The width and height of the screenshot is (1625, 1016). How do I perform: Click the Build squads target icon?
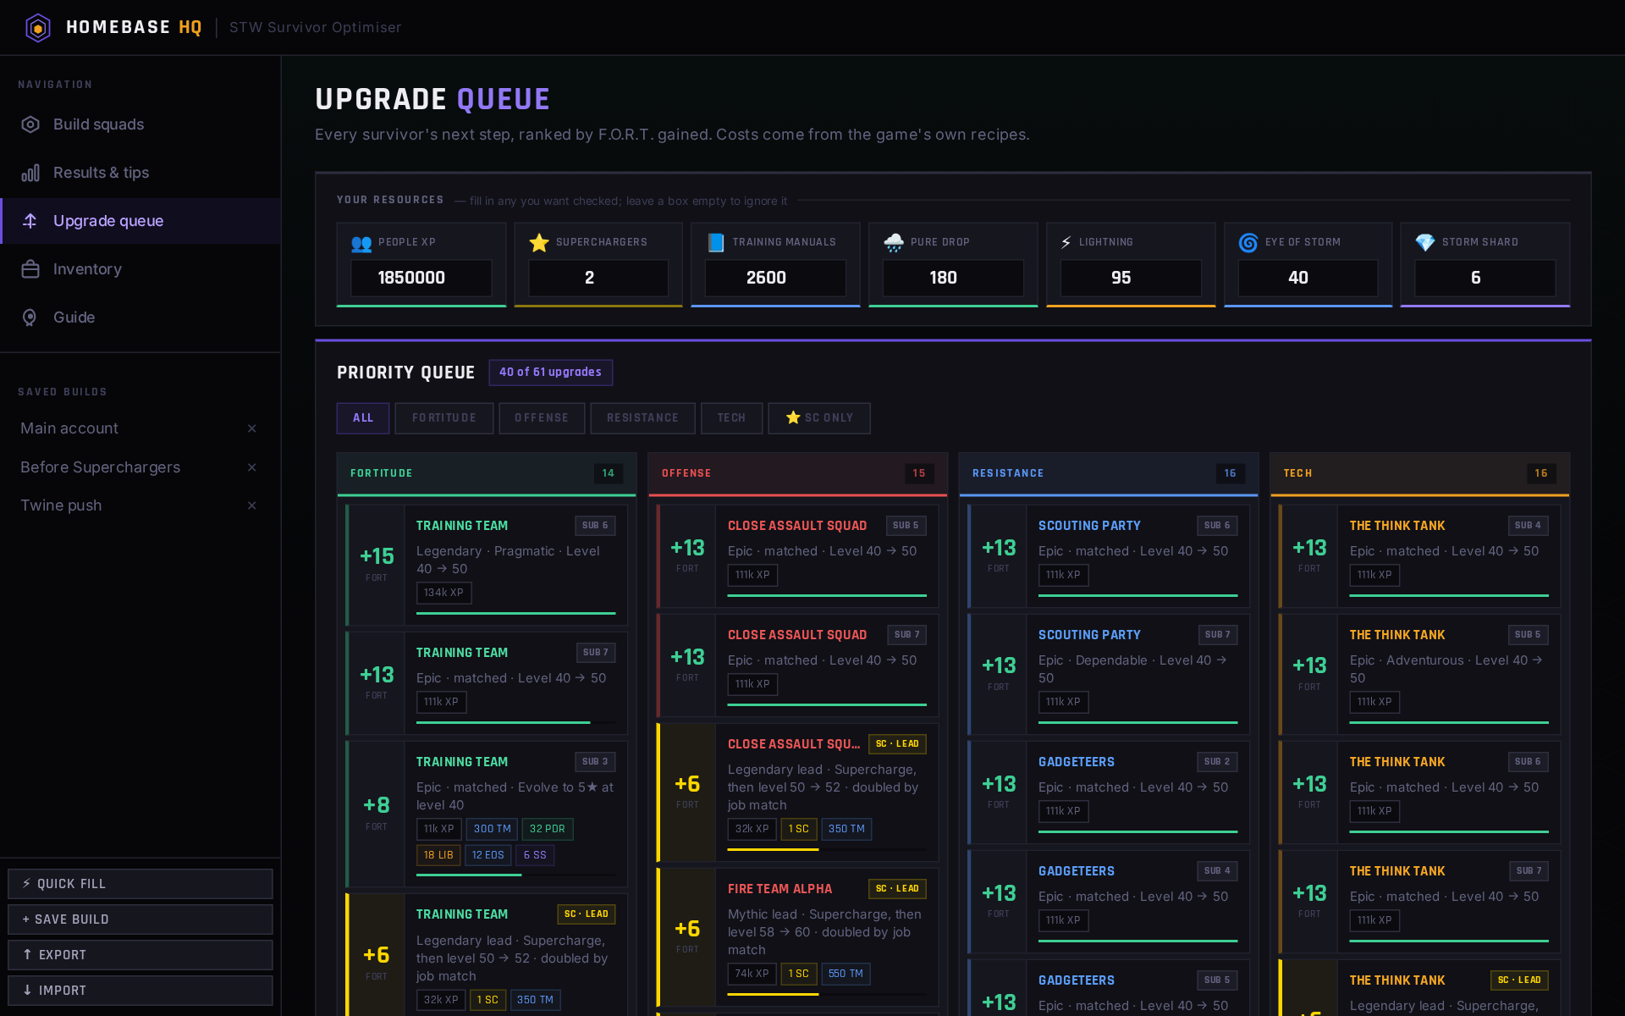pos(30,124)
